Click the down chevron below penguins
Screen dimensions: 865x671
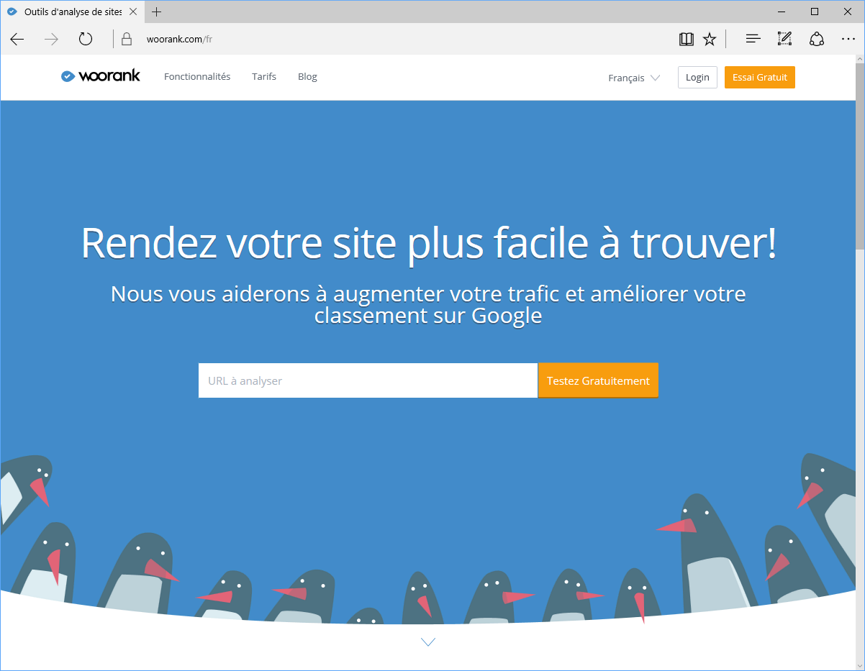click(x=428, y=642)
